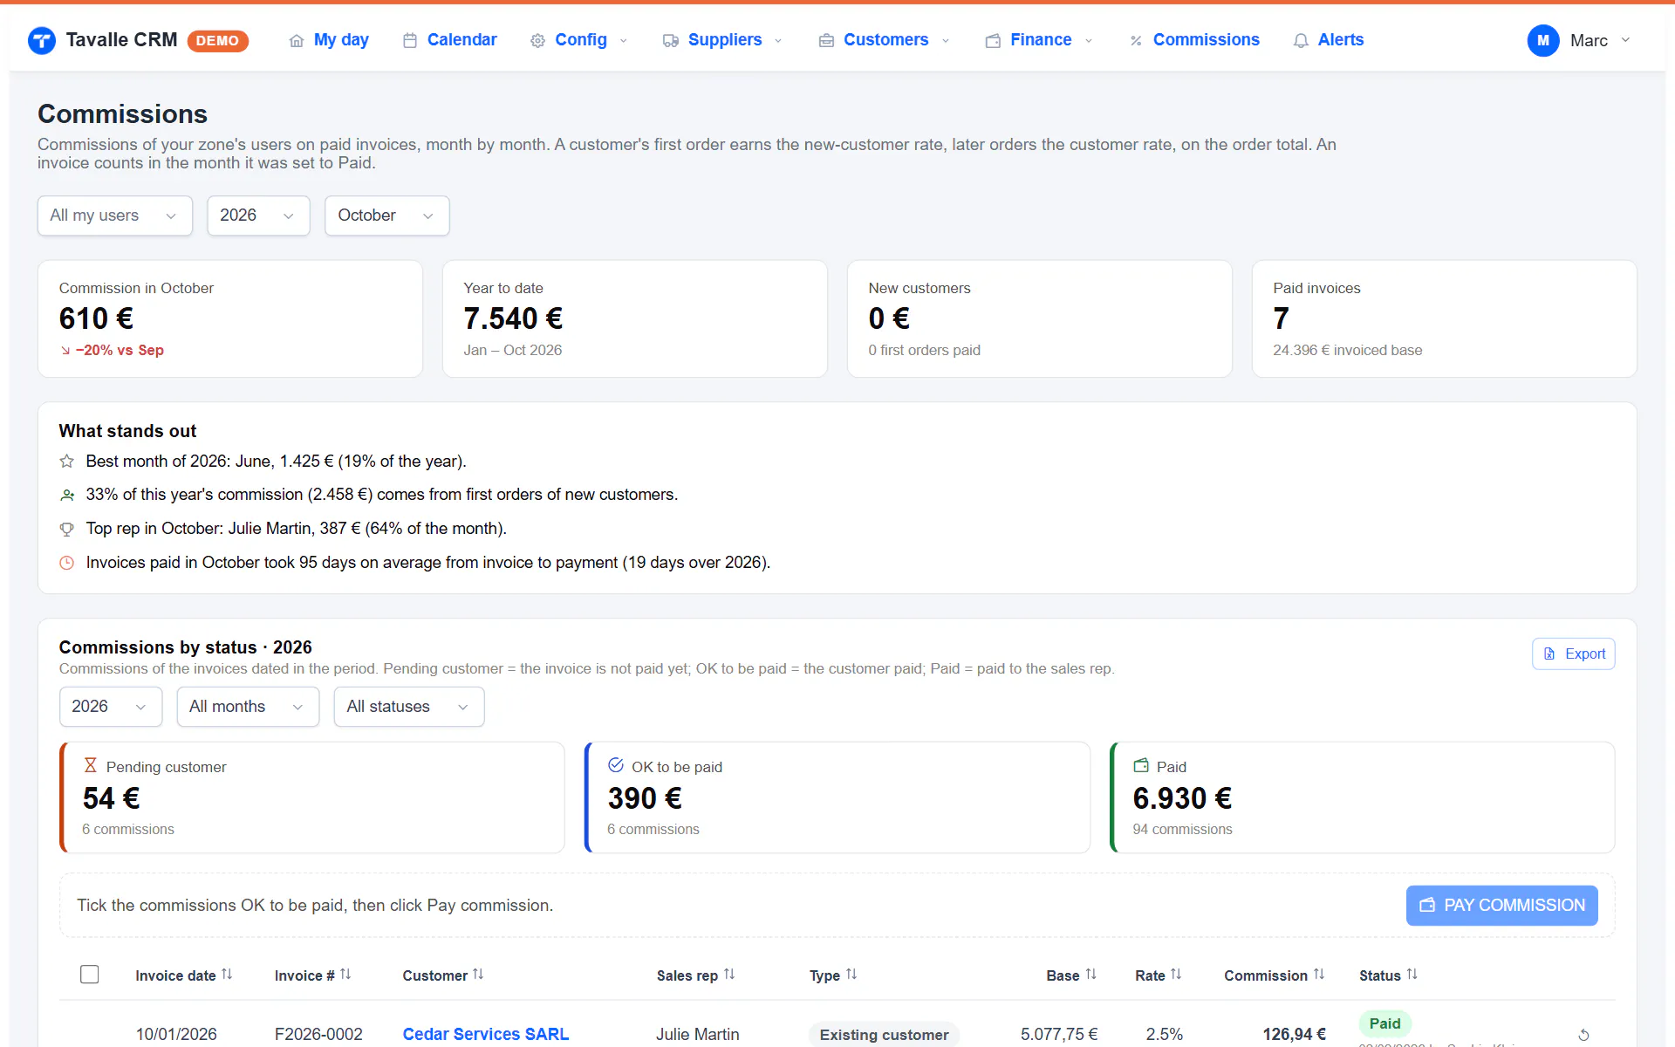Screen dimensions: 1675x1047
Task: Sort by Invoice date arrows icon
Action: coord(227,975)
